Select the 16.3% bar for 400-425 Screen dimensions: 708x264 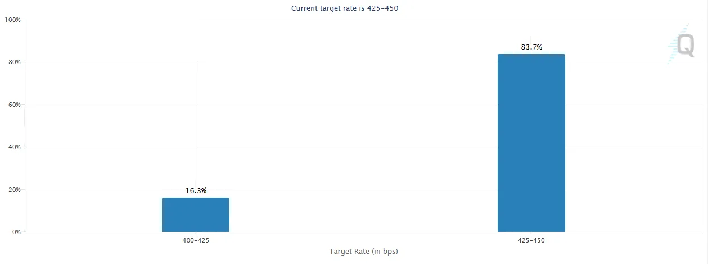196,214
